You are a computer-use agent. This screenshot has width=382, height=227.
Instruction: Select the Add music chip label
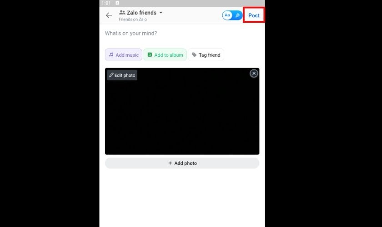click(127, 55)
